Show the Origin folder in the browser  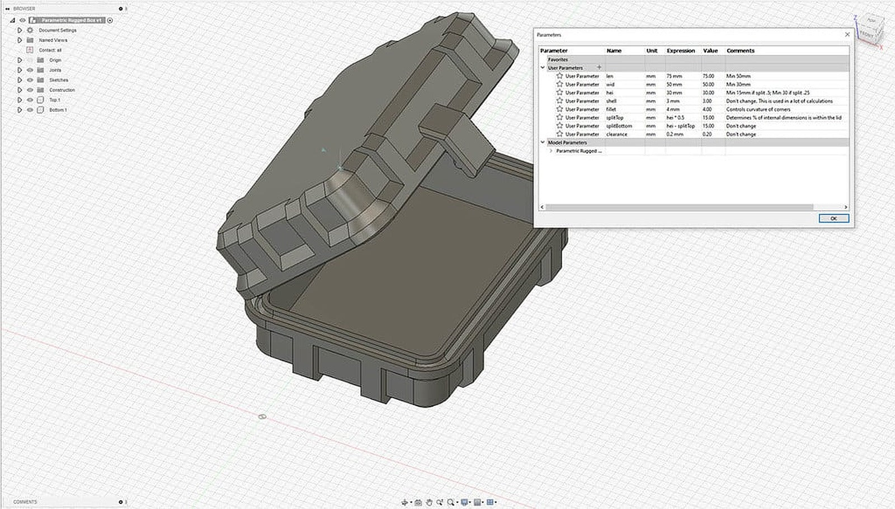tap(30, 60)
